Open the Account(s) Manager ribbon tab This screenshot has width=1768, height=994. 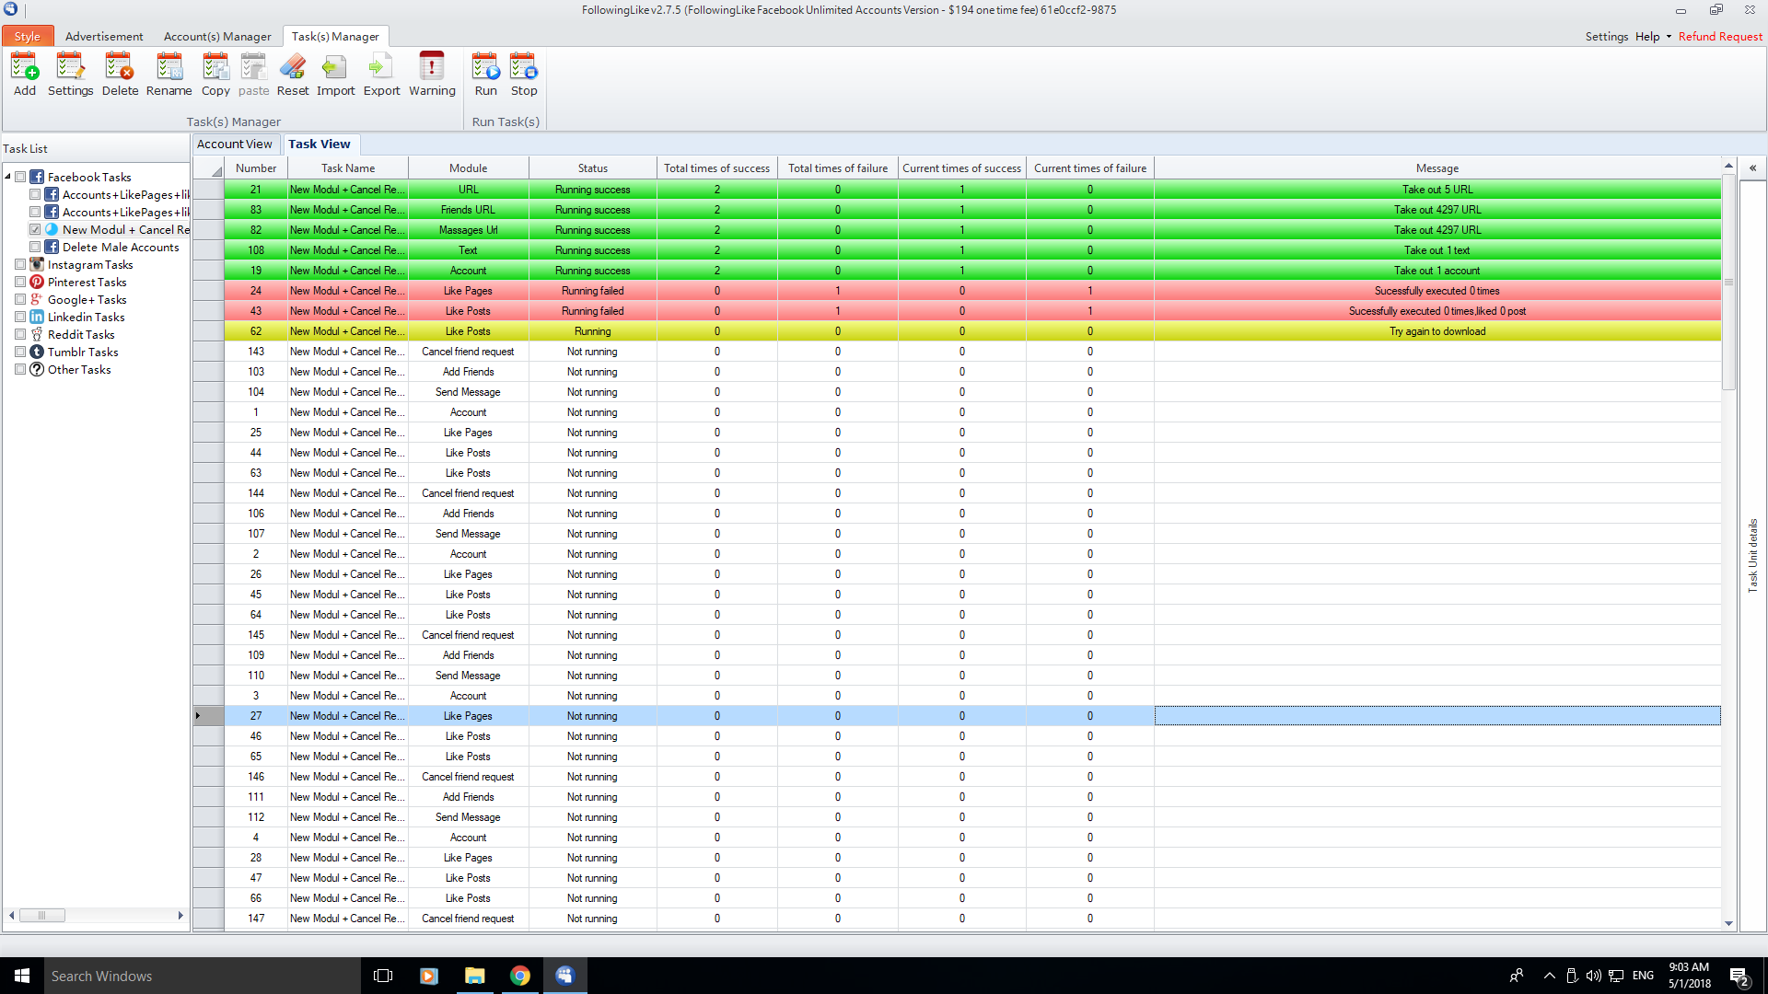(x=217, y=37)
